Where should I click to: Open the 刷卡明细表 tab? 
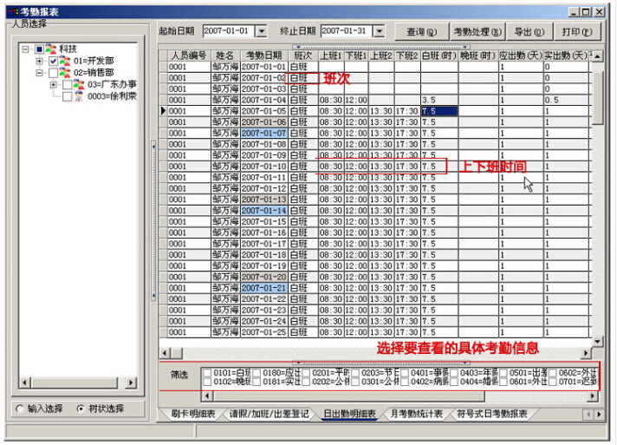point(192,415)
